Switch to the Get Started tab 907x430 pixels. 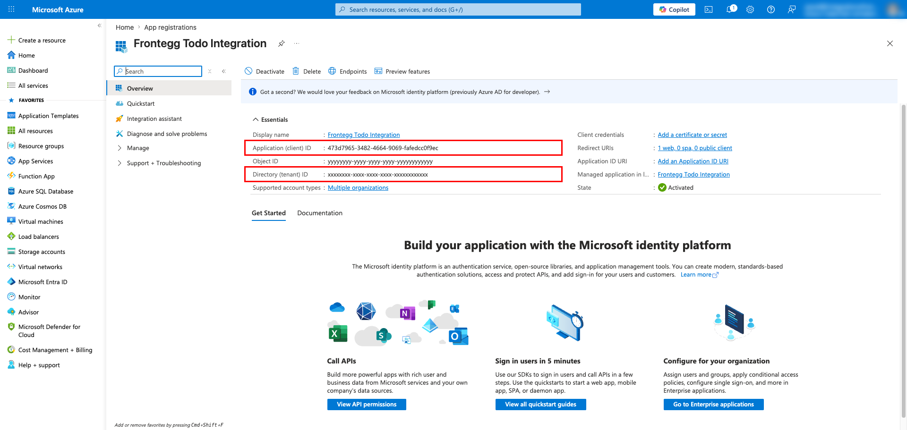click(x=269, y=213)
